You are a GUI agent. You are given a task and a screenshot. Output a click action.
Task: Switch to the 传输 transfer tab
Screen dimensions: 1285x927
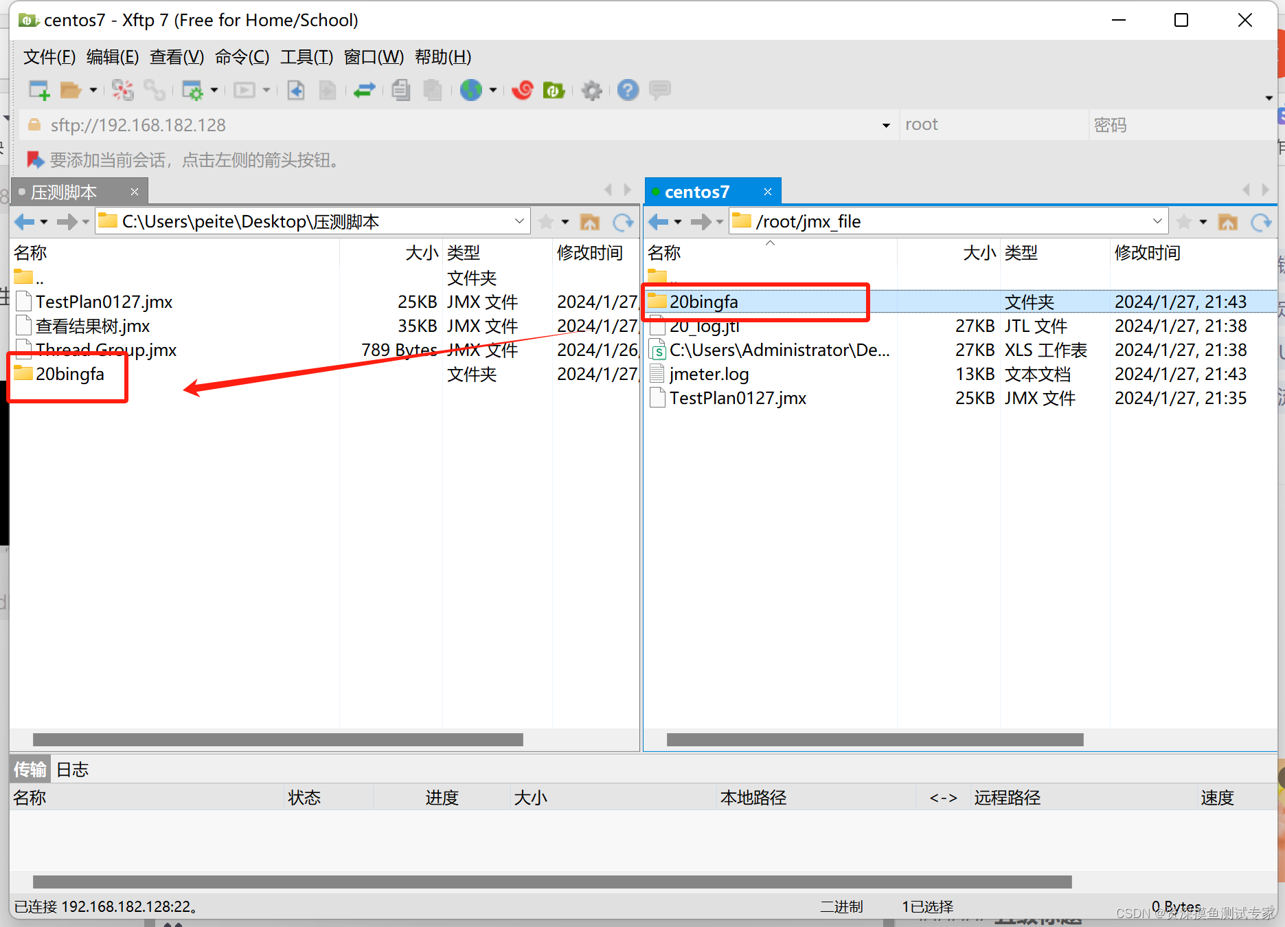coord(30,770)
